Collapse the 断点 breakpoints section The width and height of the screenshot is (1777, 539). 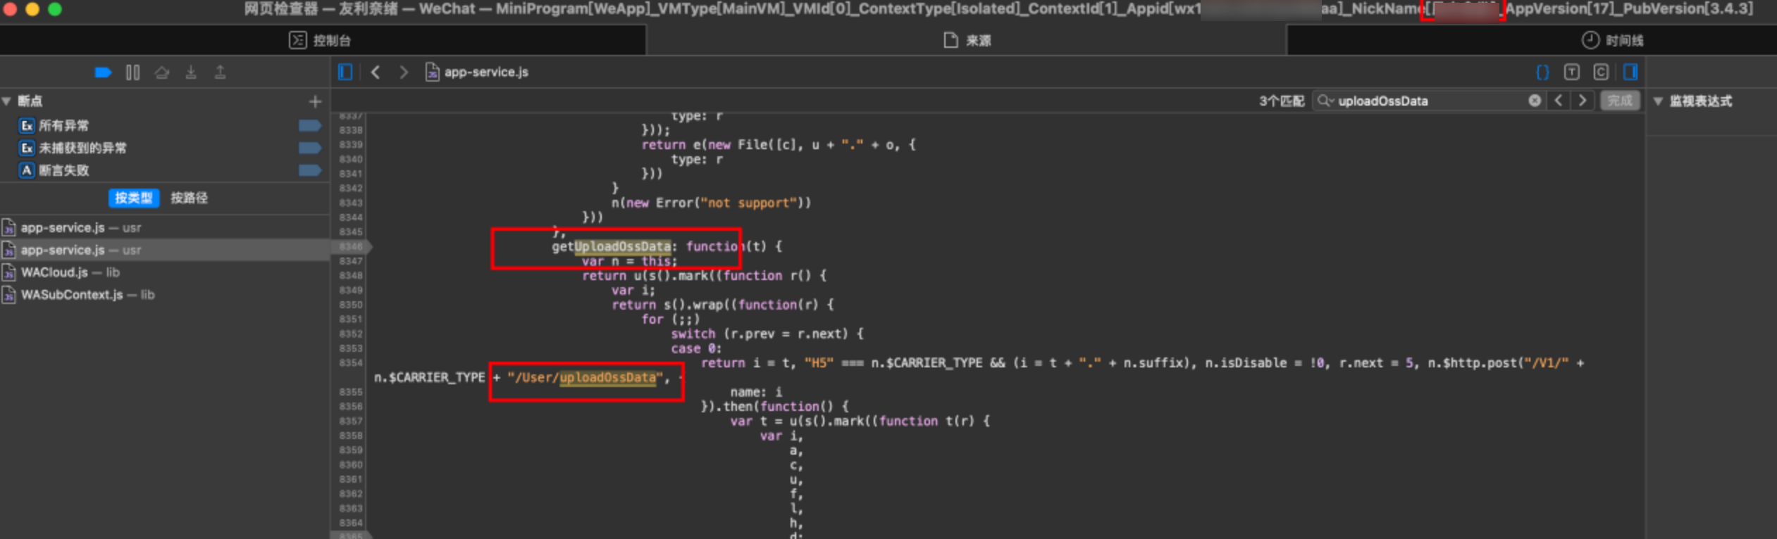coord(7,101)
